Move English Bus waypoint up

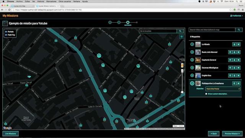coord(230,76)
